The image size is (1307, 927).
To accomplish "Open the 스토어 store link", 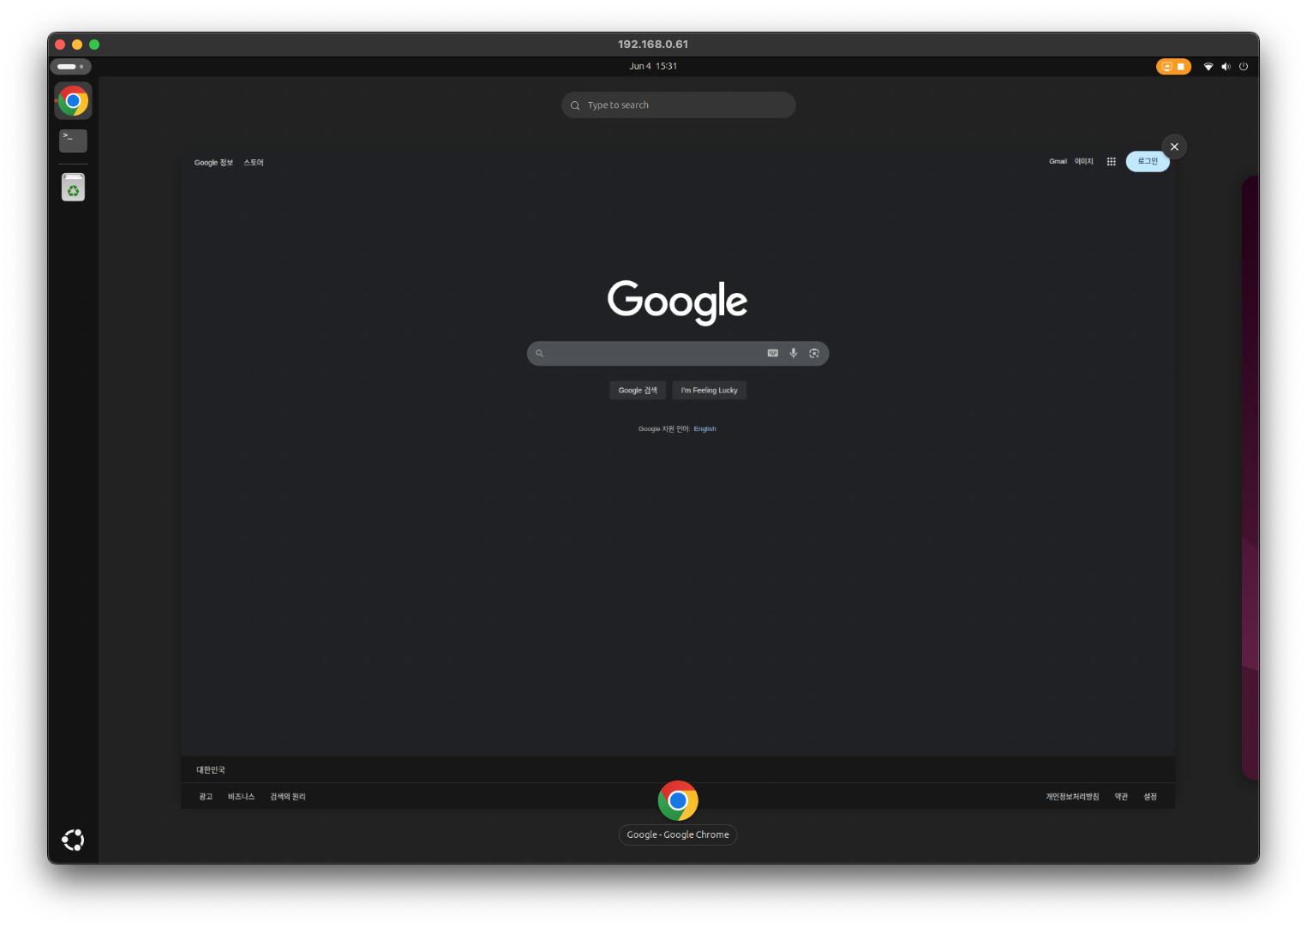I will [x=254, y=162].
